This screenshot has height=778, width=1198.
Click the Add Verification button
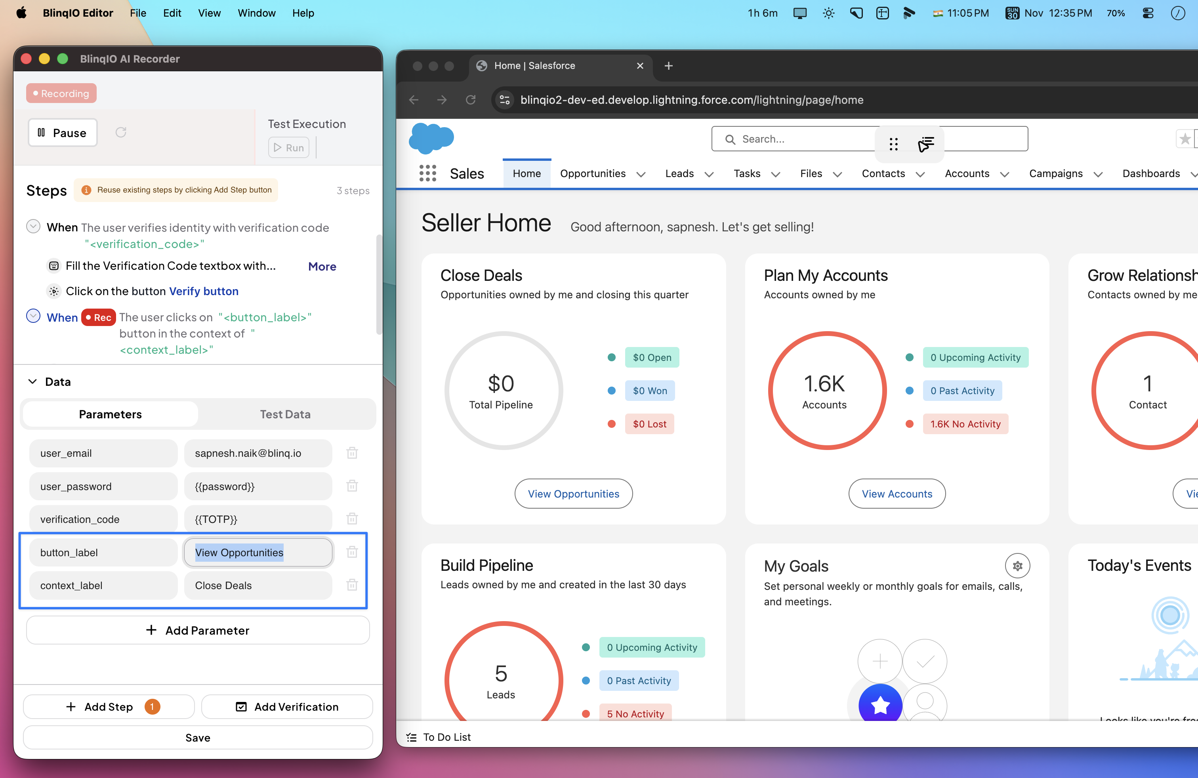click(287, 707)
